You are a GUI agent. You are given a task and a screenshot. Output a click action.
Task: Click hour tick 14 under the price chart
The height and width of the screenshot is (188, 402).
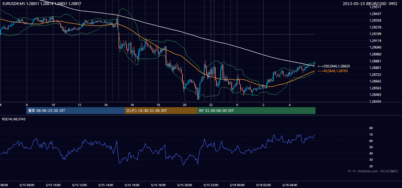tap(106, 105)
